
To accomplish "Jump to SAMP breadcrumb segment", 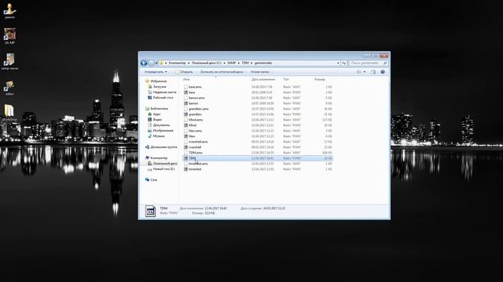I will click(231, 63).
